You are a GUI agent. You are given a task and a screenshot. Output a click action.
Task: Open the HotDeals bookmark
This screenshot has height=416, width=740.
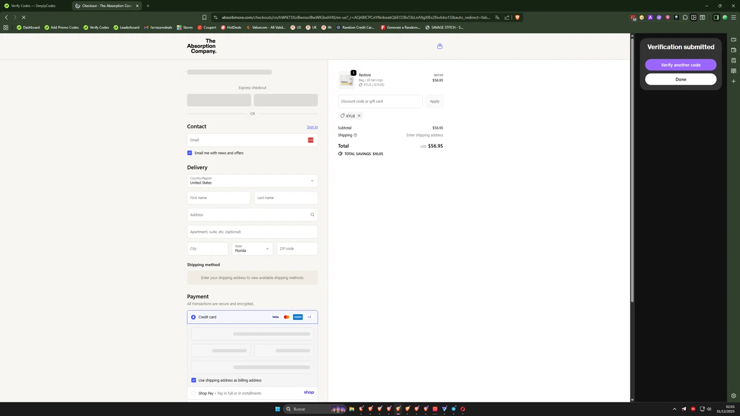pyautogui.click(x=231, y=28)
